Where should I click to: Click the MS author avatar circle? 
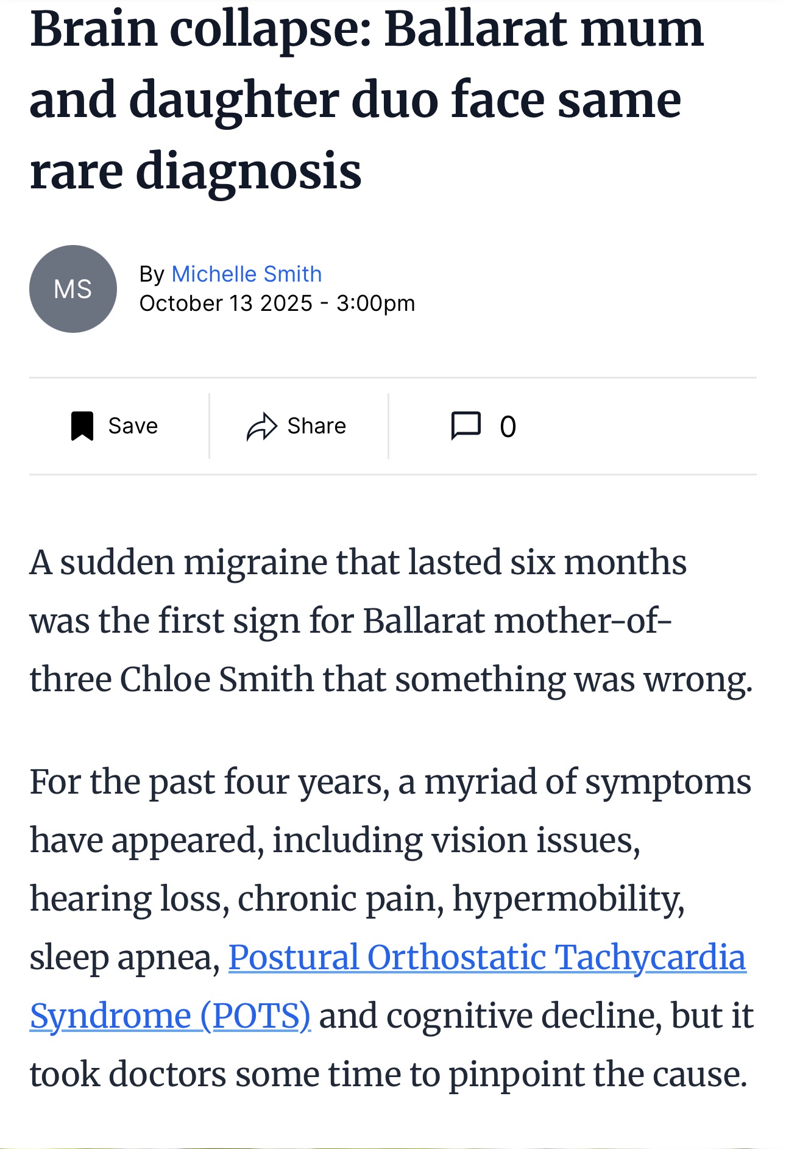73,289
